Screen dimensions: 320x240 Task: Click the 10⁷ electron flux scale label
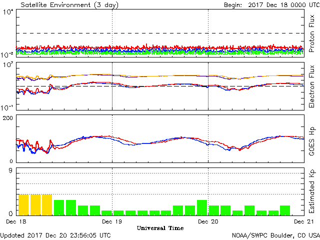click(x=8, y=65)
